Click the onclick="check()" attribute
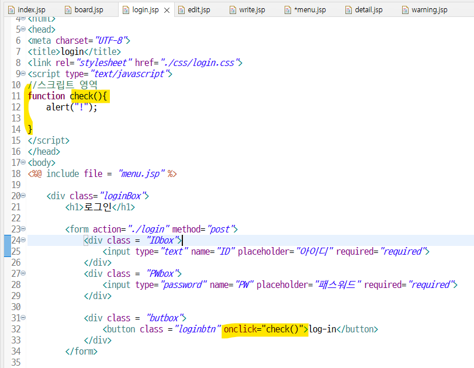Screen dimensions: 474x368 click(265, 329)
